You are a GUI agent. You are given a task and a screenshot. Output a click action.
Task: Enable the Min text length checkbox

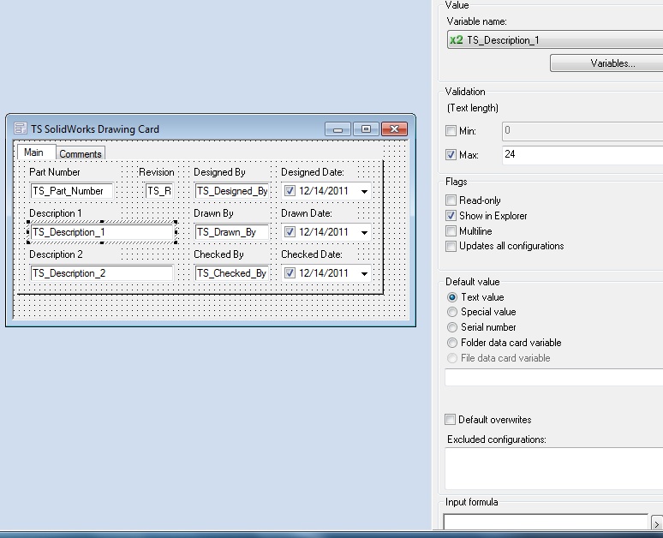[451, 131]
